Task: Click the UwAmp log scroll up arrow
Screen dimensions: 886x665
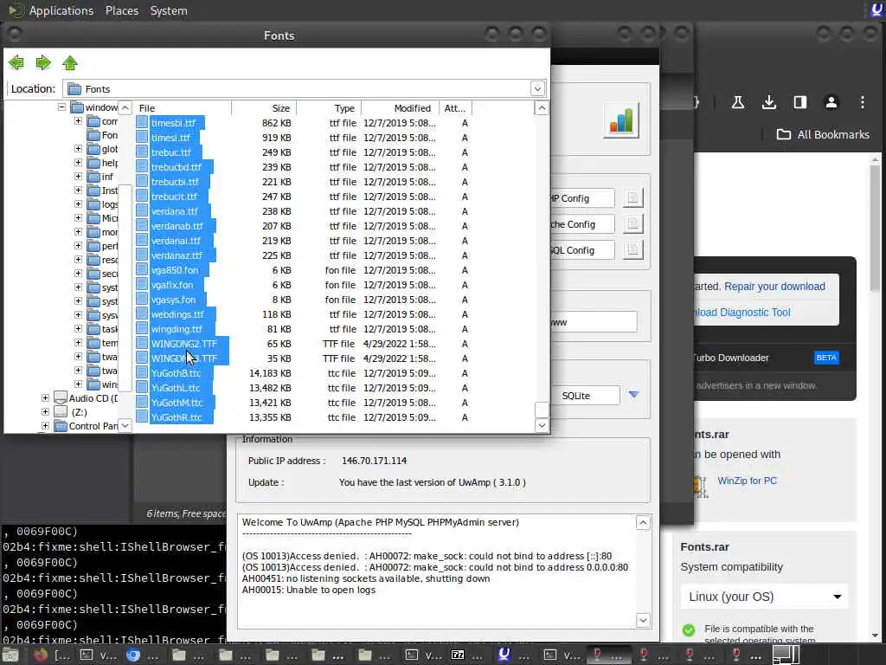Action: point(643,522)
